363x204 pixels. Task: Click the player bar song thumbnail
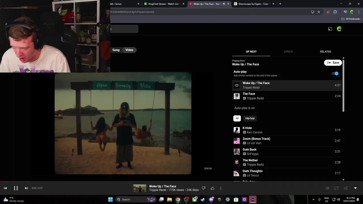(140, 188)
